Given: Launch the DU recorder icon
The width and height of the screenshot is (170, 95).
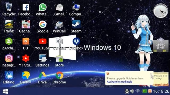Looking at the screenshot, I should pos(26,41).
